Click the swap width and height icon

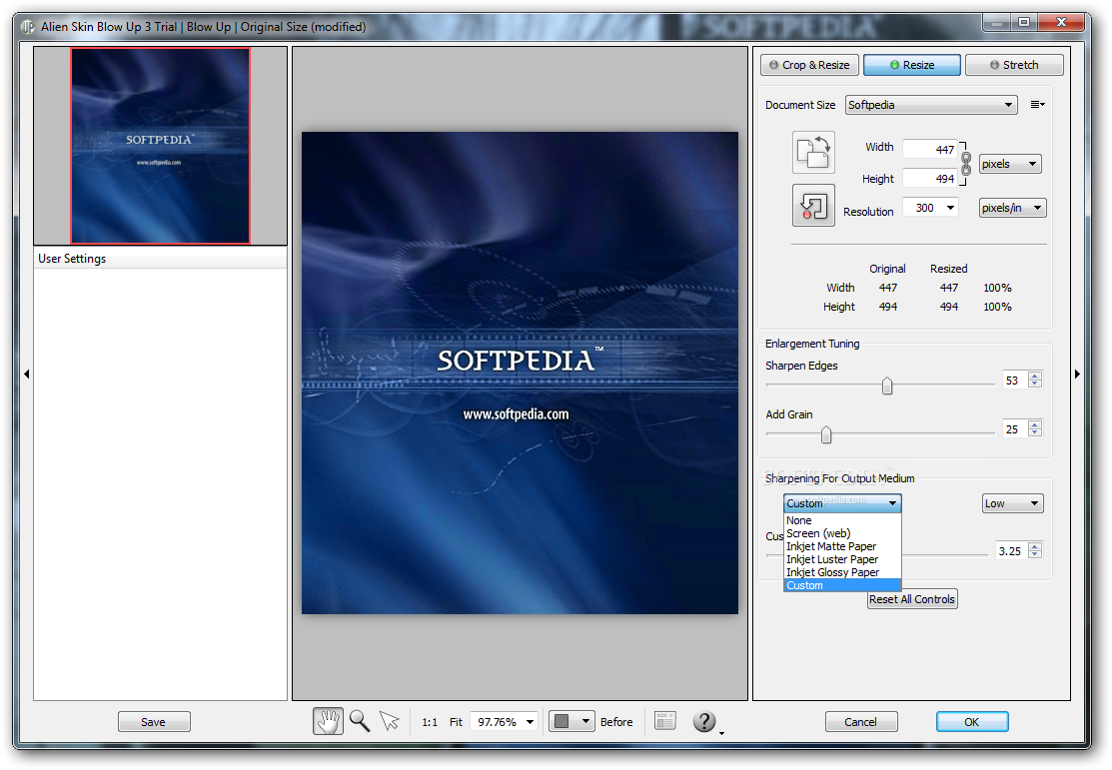[x=813, y=152]
